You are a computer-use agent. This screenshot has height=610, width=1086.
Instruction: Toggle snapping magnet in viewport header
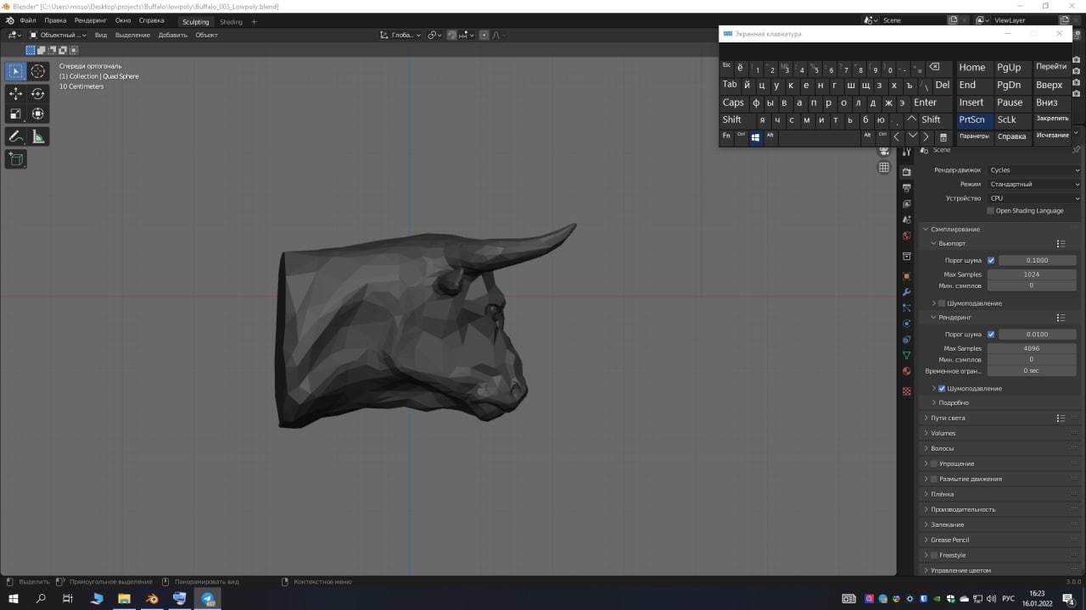452,35
